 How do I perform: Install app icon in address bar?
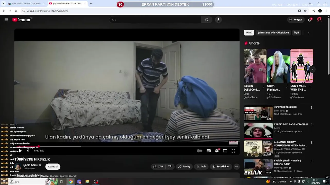(x=300, y=11)
